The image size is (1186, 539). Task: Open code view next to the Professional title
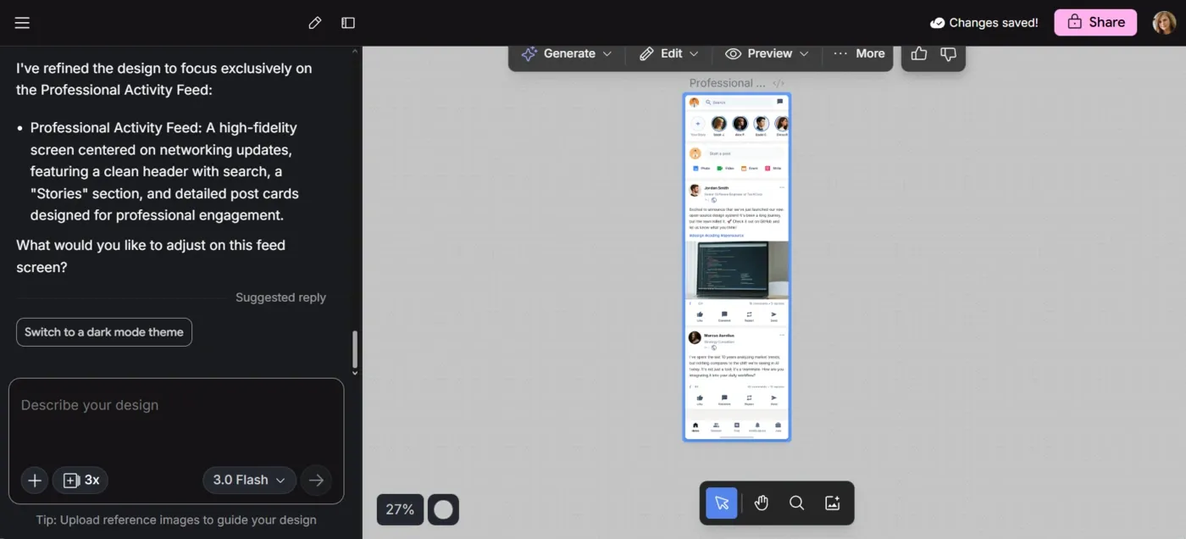[x=777, y=82]
